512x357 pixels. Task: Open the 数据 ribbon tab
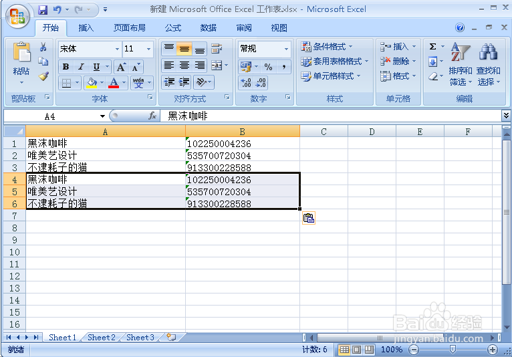tap(209, 28)
